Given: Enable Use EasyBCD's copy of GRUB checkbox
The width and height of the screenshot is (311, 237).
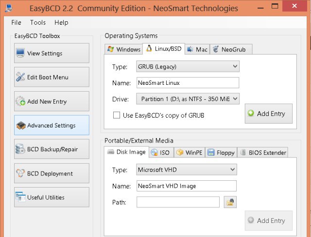Looking at the screenshot, I should [x=117, y=115].
